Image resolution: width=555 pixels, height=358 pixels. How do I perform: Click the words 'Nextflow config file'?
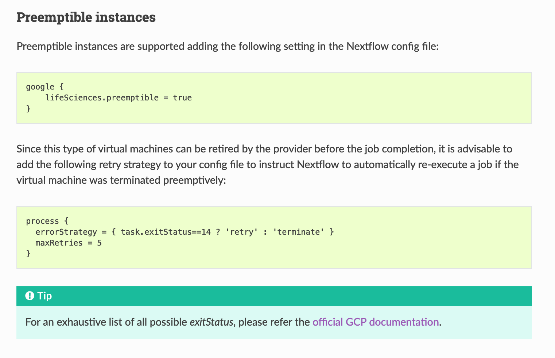391,47
